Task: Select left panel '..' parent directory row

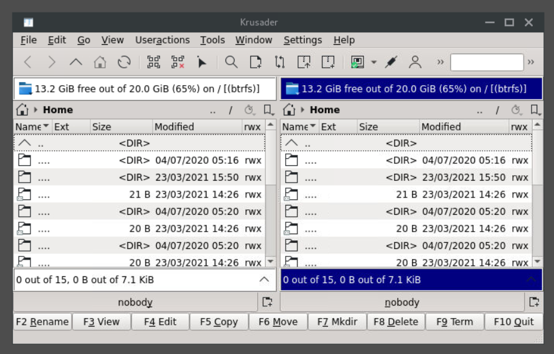Action: (139, 143)
